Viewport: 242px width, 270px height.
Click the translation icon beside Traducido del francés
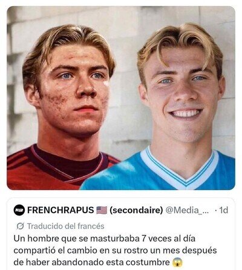[21, 226]
